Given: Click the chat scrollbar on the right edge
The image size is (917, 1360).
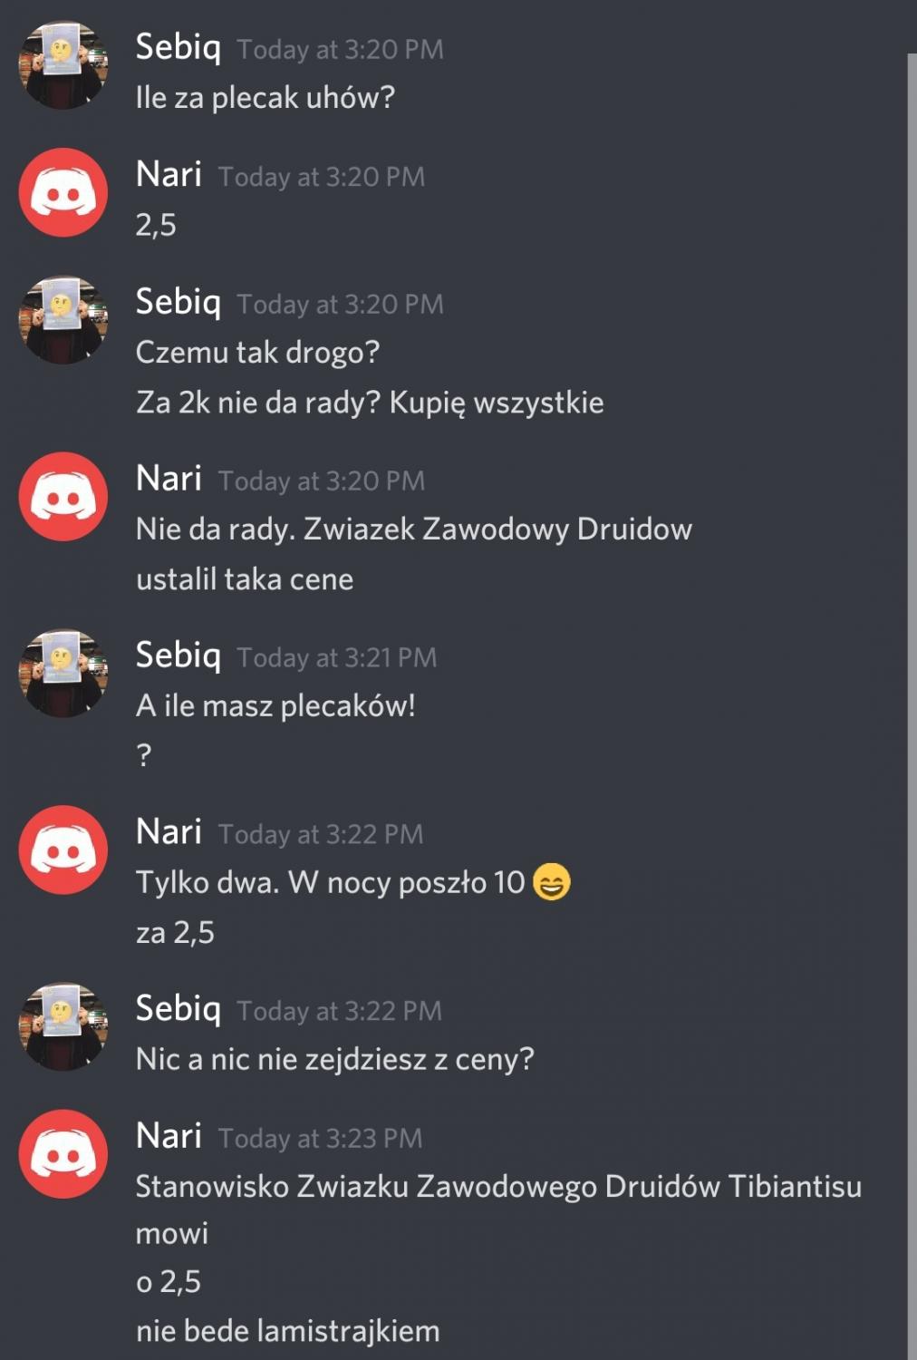Looking at the screenshot, I should (912, 707).
